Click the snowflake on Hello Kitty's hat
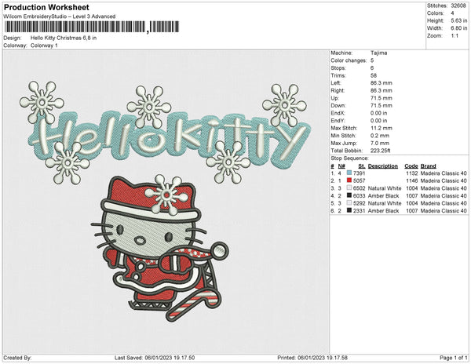The width and height of the screenshot is (471, 364). point(166,195)
